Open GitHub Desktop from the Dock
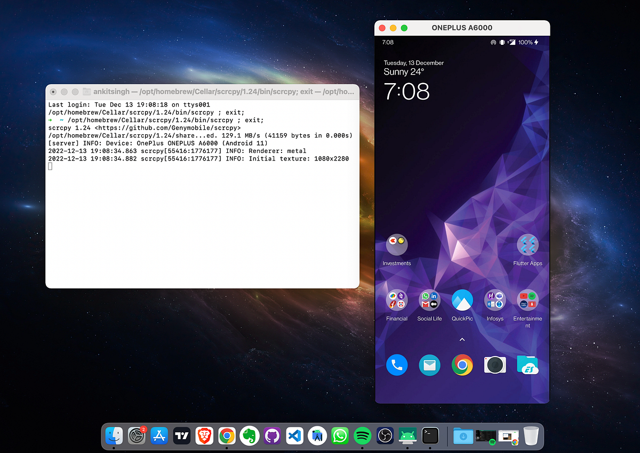 click(x=271, y=436)
